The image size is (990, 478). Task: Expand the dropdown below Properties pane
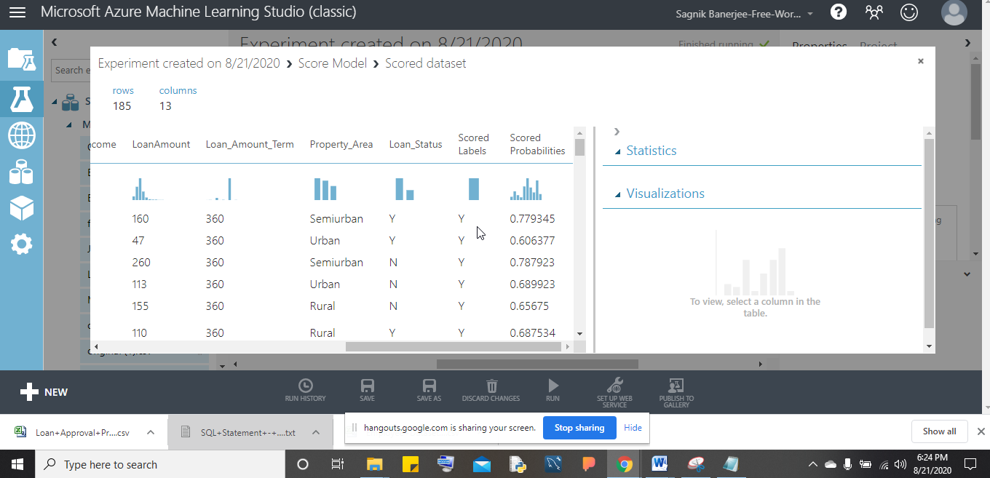point(967,274)
